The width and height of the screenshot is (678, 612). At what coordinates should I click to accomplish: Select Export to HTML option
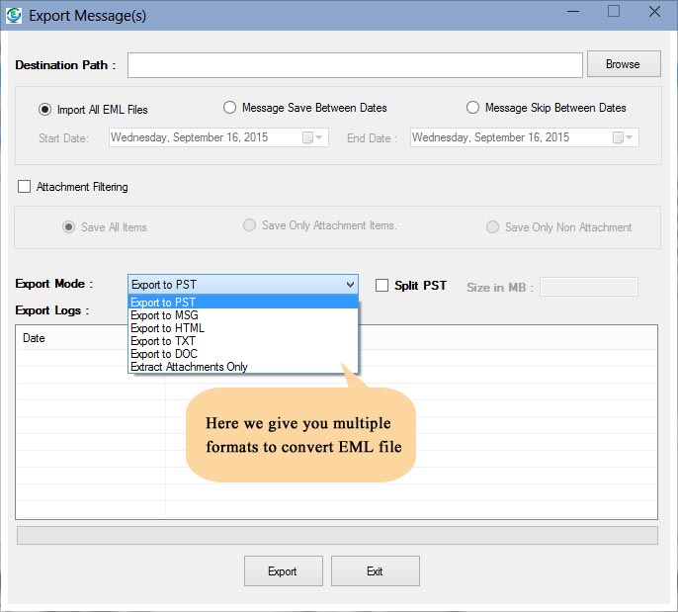[167, 328]
